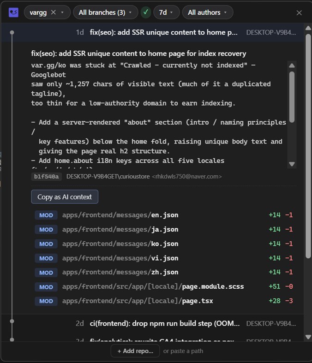This screenshot has height=363, width=312.
Task: Click main list scrollbar up arrow
Action: click(308, 28)
